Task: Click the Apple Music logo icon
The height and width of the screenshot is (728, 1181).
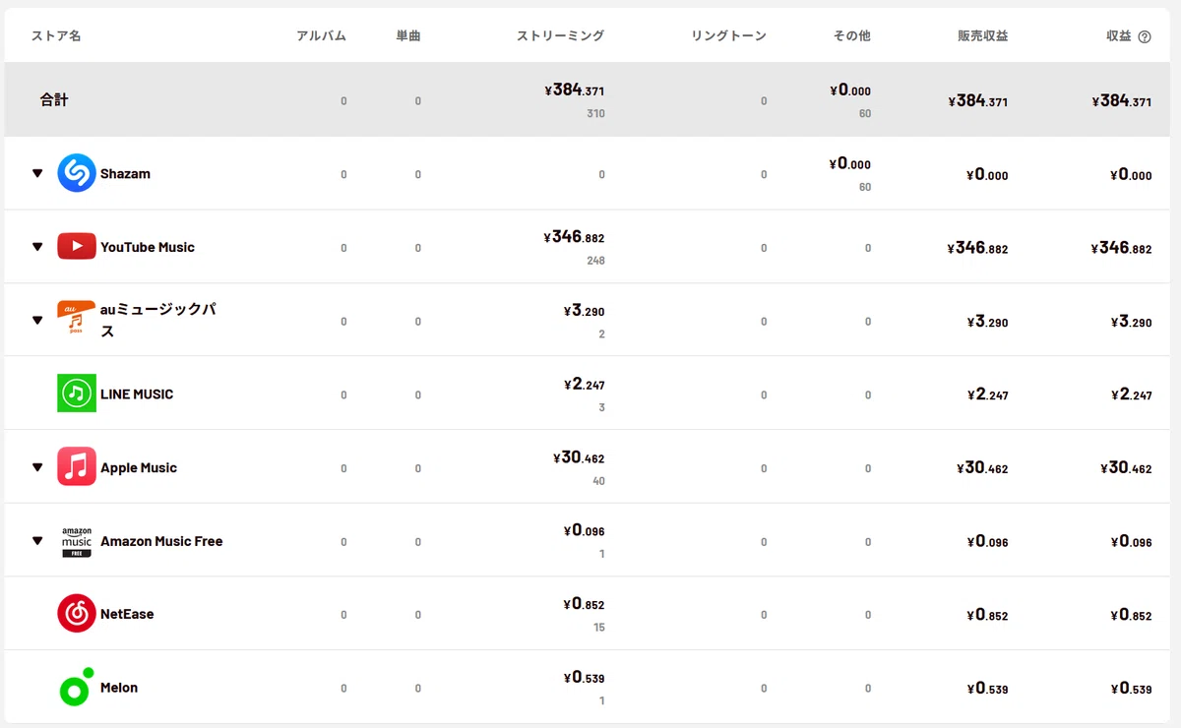Action: coord(76,466)
